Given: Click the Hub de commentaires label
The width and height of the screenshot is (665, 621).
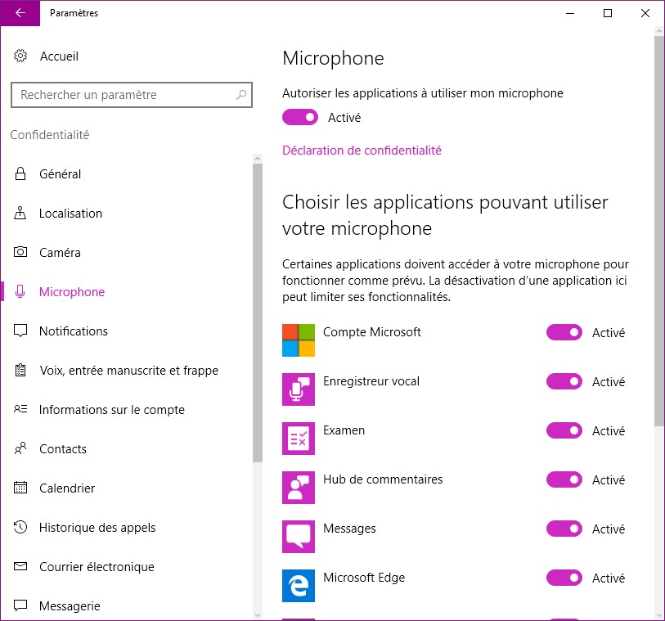Looking at the screenshot, I should 383,479.
